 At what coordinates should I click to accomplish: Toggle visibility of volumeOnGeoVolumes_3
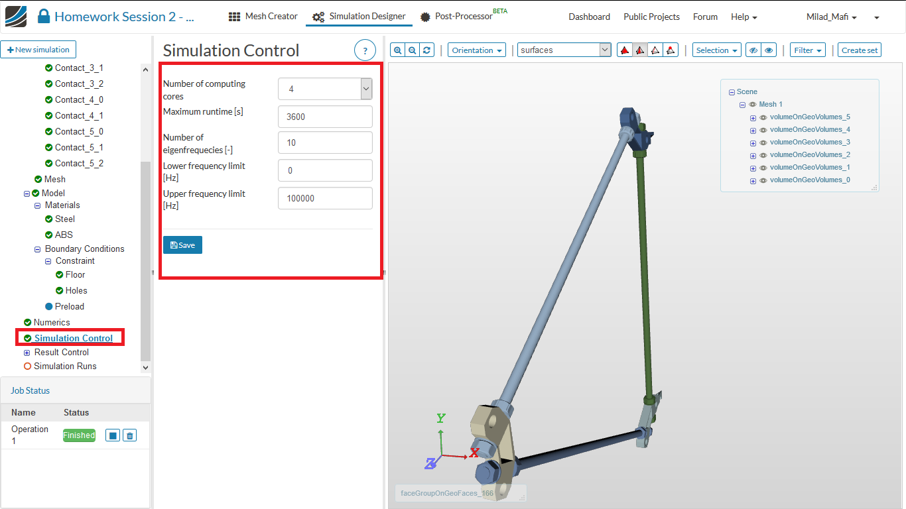[x=763, y=142]
